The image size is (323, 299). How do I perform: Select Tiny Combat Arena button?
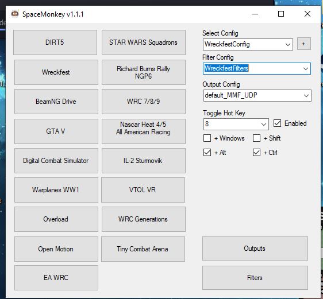pos(143,249)
